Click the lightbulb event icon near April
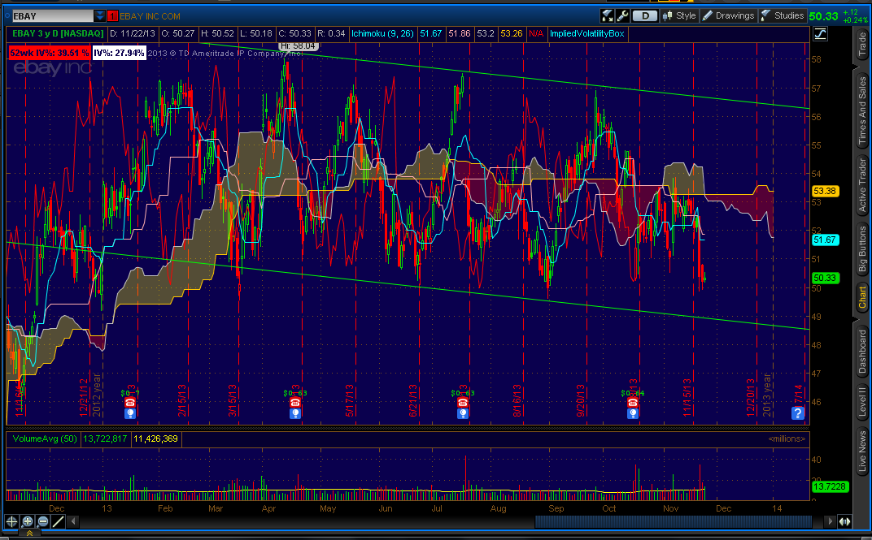872x540 pixels. click(x=295, y=413)
